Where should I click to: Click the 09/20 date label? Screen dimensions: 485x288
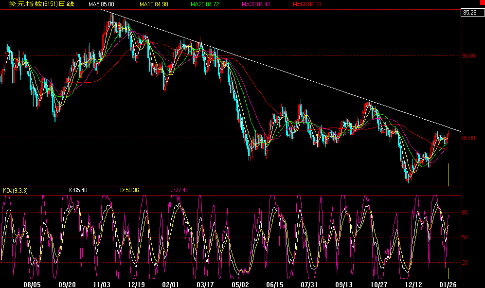pyautogui.click(x=67, y=285)
